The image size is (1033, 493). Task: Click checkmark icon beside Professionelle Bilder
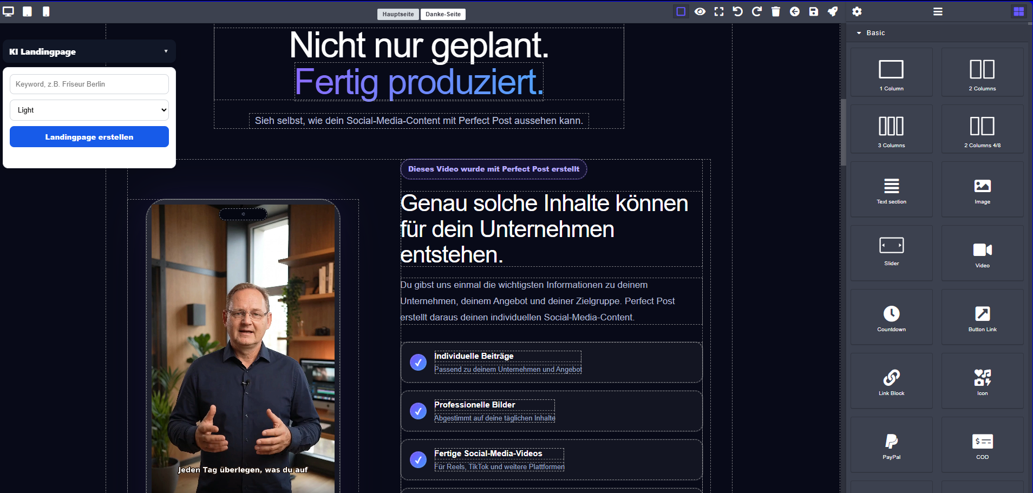(418, 411)
